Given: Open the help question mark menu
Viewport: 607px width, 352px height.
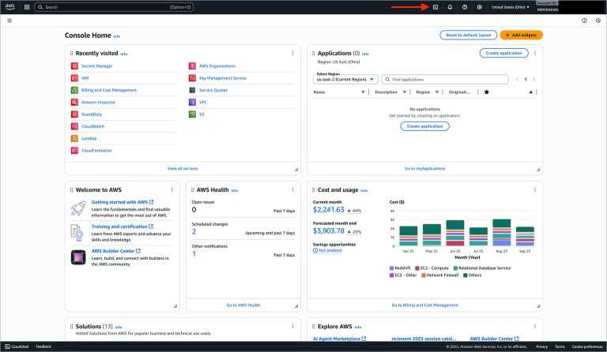Looking at the screenshot, I should tap(465, 7).
